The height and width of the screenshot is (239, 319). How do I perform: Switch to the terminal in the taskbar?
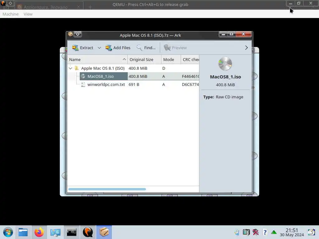72,232
